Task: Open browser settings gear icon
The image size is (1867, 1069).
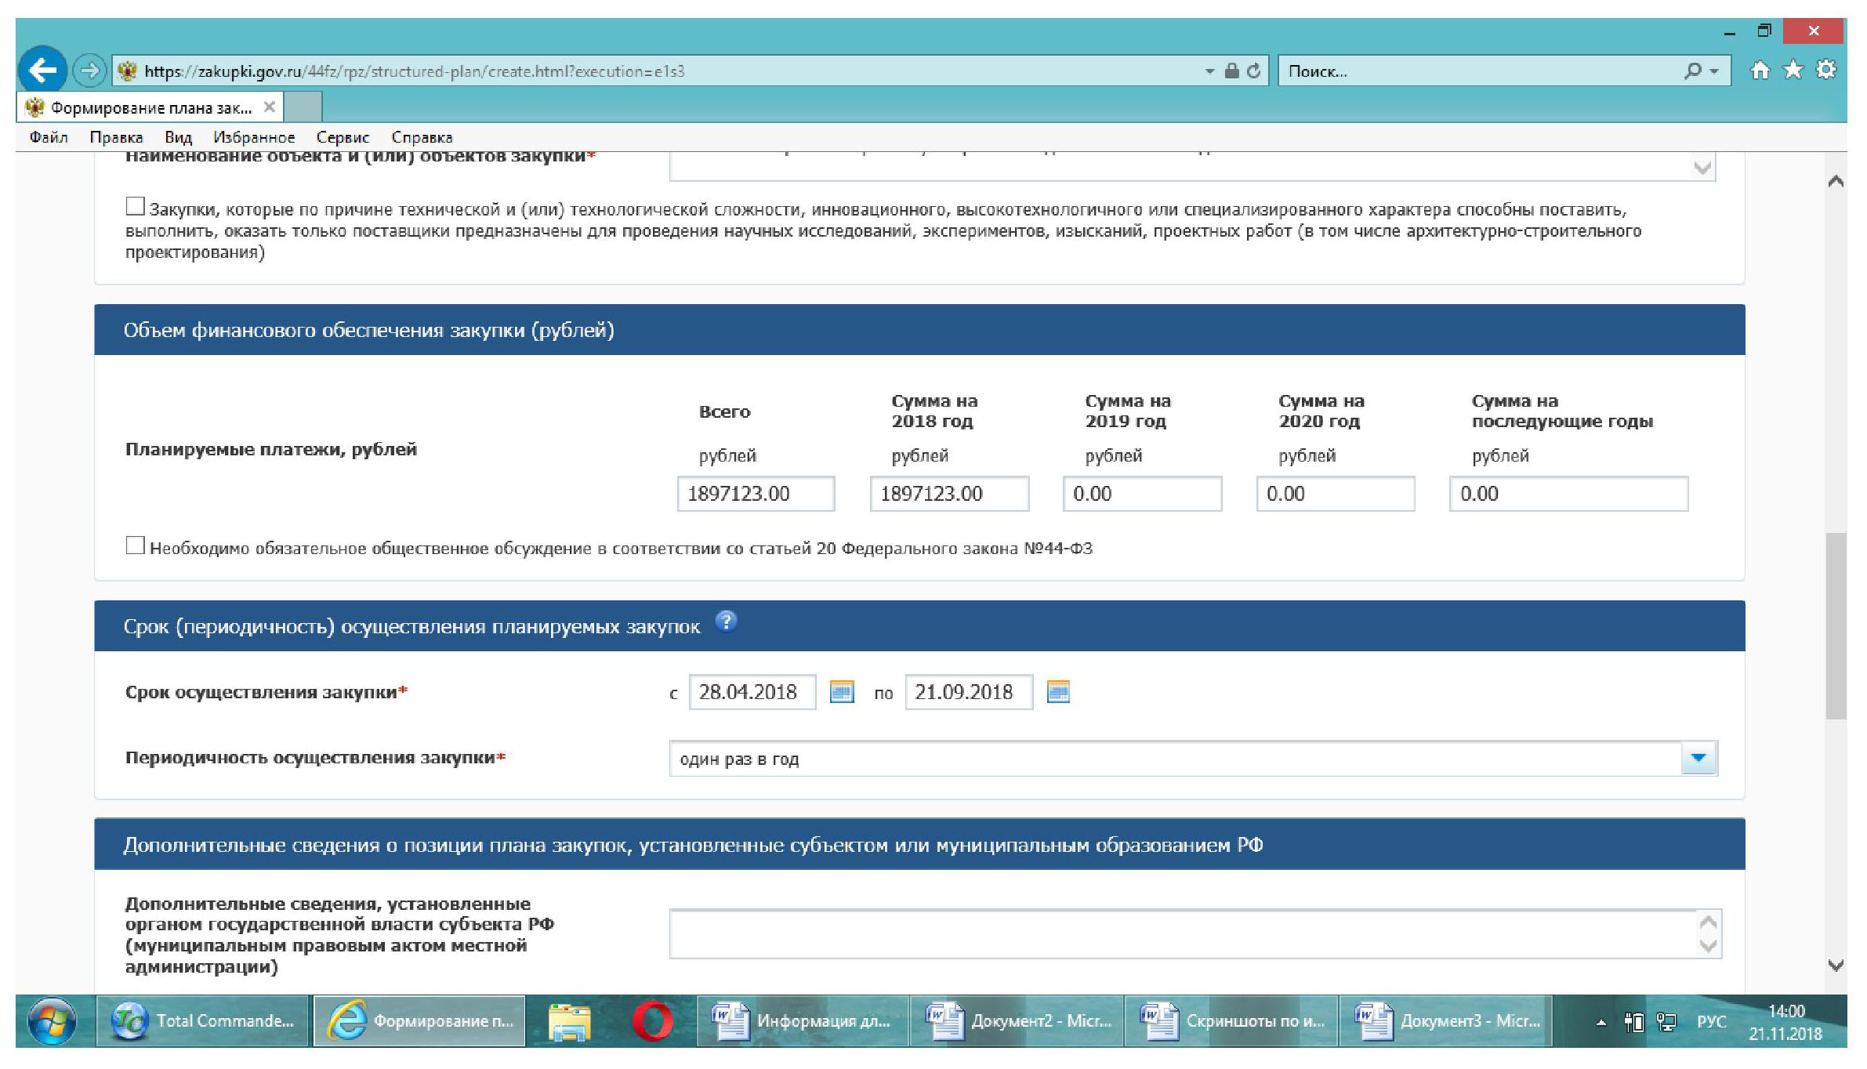Action: (x=1825, y=71)
